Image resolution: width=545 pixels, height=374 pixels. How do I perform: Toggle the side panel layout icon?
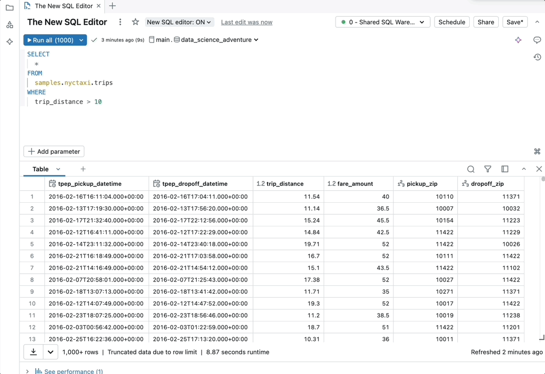tap(504, 169)
